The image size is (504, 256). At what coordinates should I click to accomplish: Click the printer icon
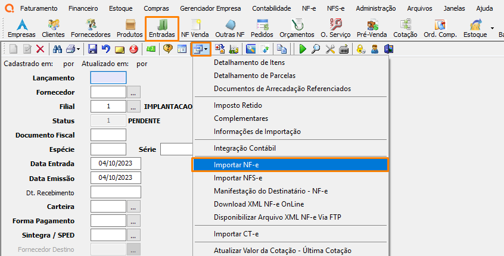point(70,49)
